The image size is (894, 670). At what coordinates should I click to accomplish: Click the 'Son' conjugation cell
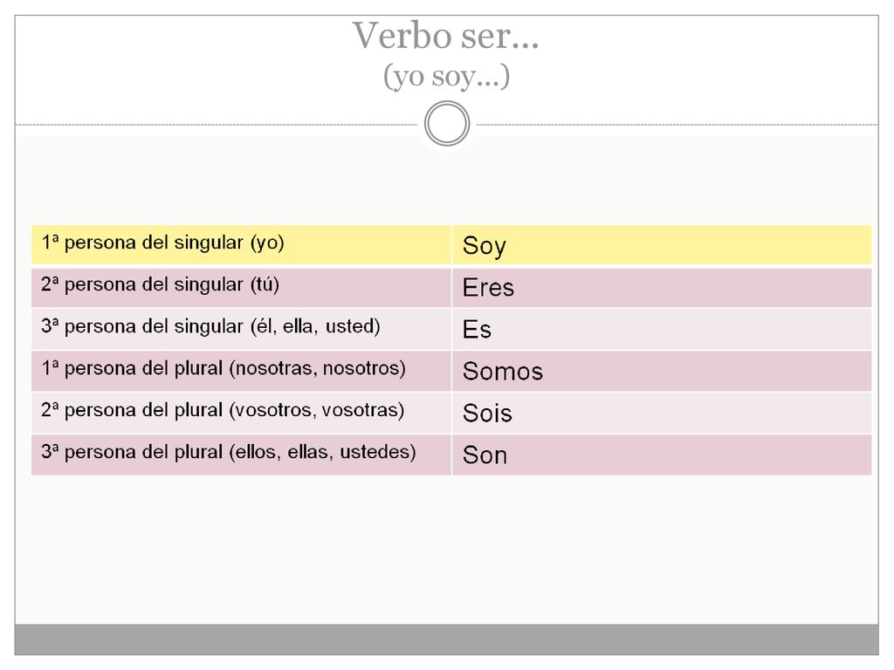[x=662, y=455]
